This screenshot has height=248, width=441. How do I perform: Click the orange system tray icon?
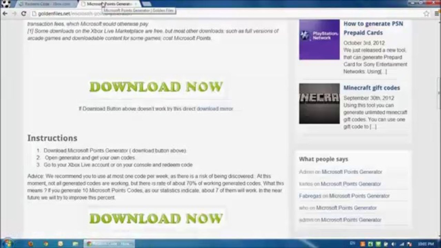click(363, 244)
